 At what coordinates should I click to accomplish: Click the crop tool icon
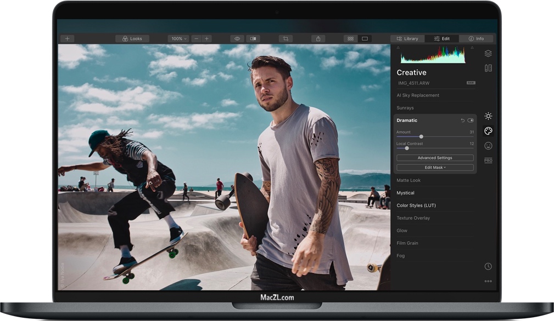pos(285,39)
